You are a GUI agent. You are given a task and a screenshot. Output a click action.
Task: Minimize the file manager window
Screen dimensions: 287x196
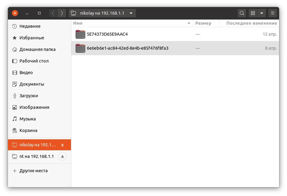pyautogui.click(x=27, y=13)
